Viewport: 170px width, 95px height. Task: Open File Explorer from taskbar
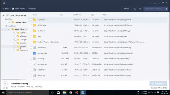(x=64, y=93)
